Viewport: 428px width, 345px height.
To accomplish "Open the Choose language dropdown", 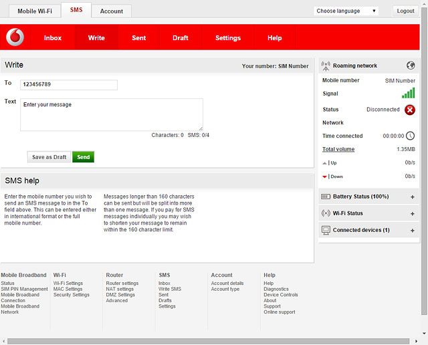I will [x=346, y=11].
